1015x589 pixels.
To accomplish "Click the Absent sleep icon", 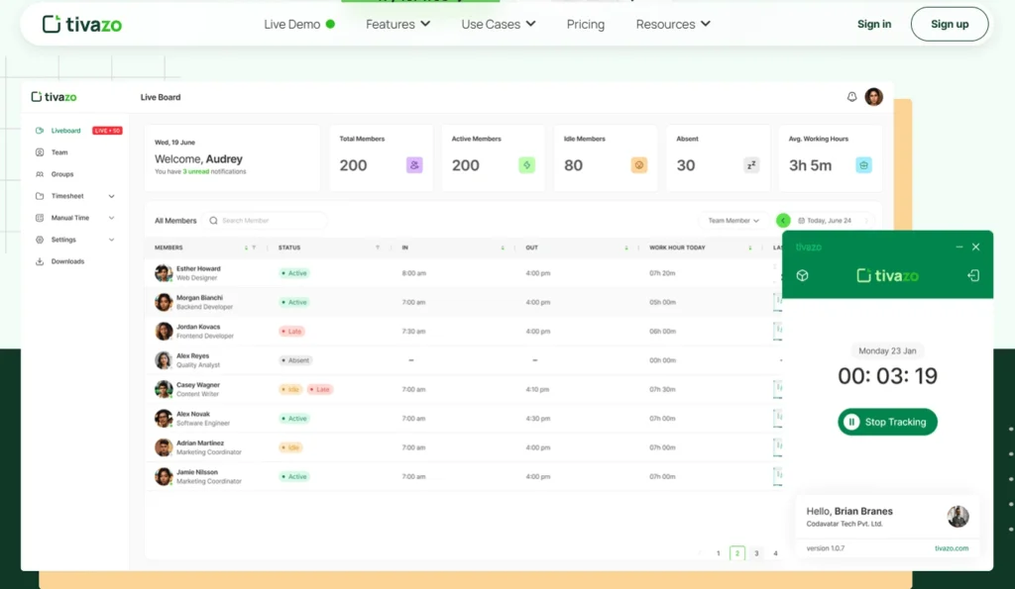I will click(751, 165).
